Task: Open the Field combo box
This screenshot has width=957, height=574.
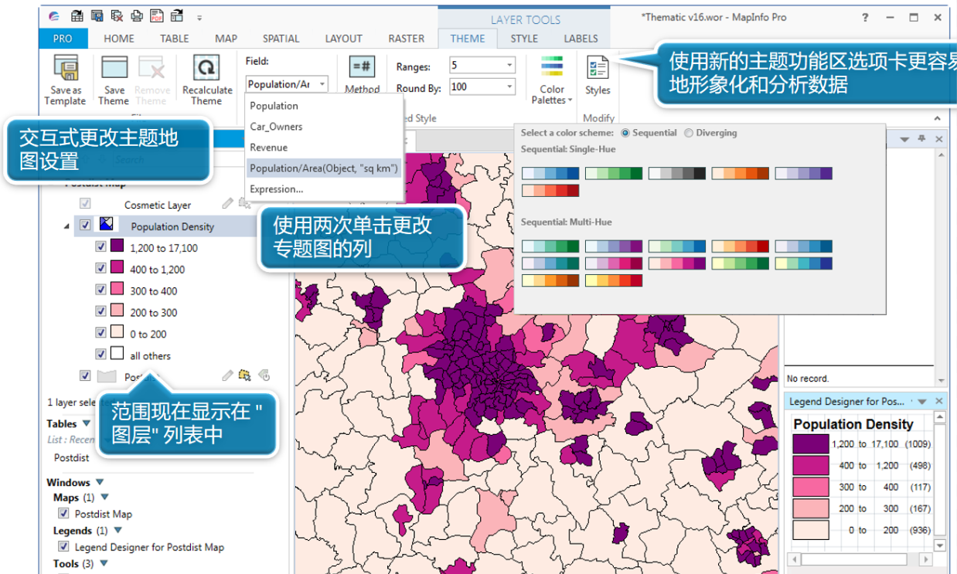Action: click(x=287, y=84)
